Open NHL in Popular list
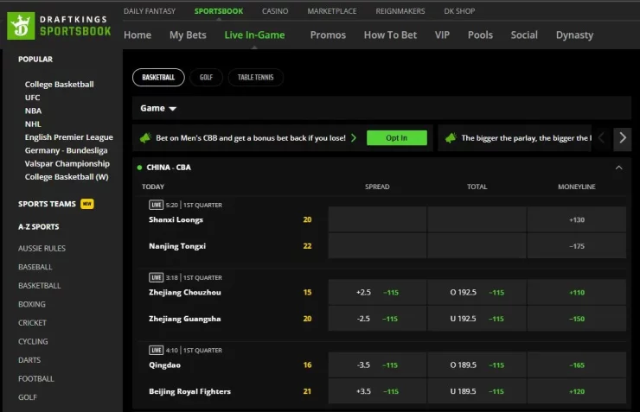The image size is (640, 412). point(33,124)
